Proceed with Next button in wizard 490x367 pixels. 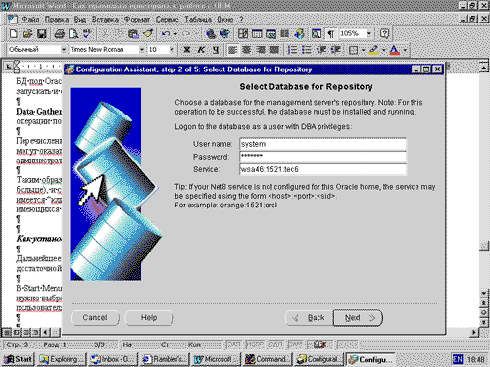coord(358,318)
